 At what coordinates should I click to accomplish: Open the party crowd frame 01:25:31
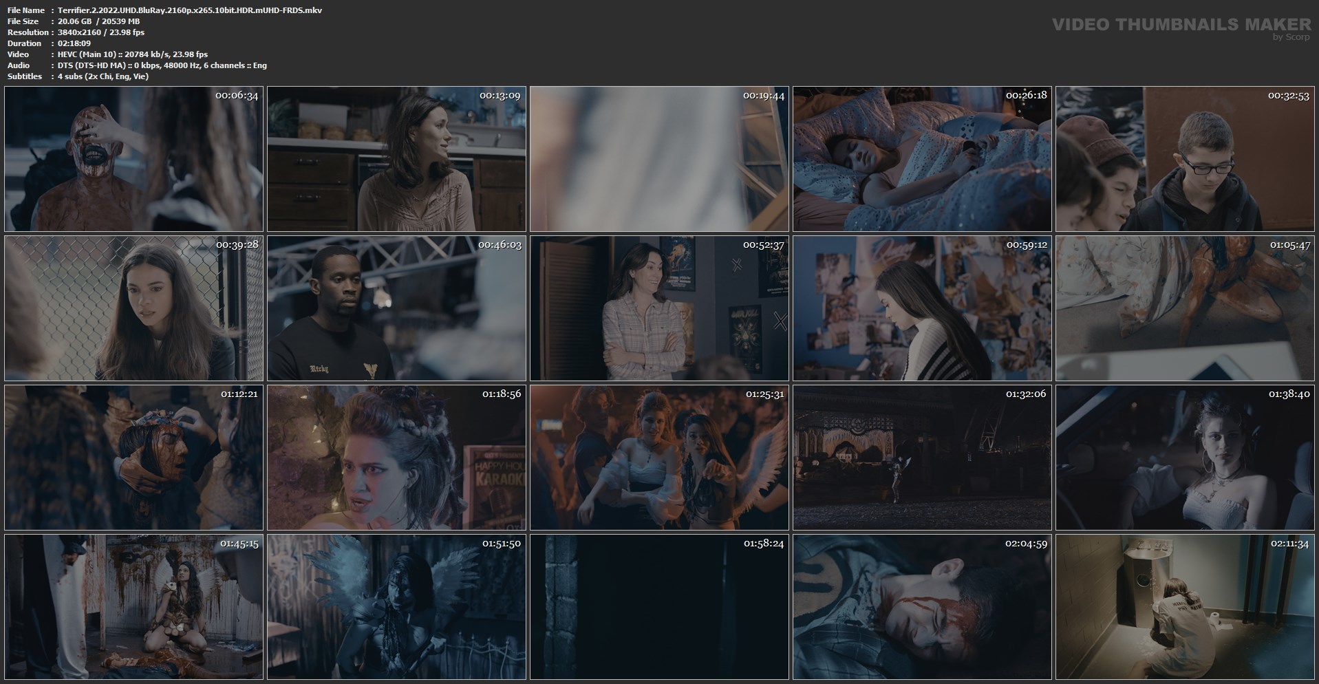(x=660, y=458)
